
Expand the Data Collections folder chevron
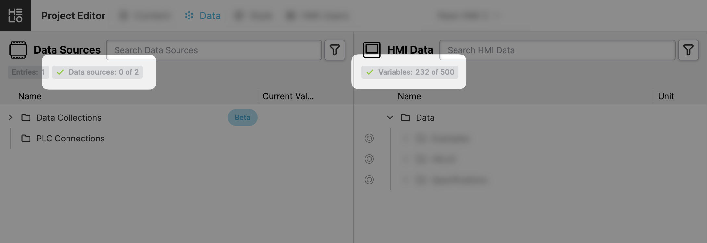[x=10, y=117]
